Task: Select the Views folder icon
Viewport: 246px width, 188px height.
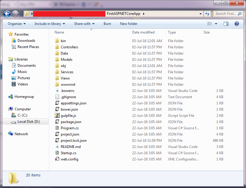Action: tap(57, 78)
